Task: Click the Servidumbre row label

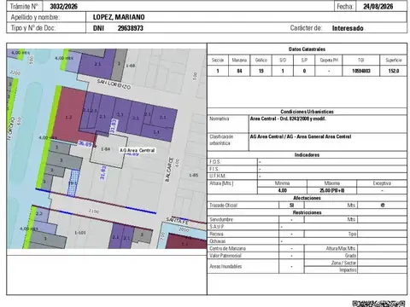Action: pyautogui.click(x=221, y=219)
